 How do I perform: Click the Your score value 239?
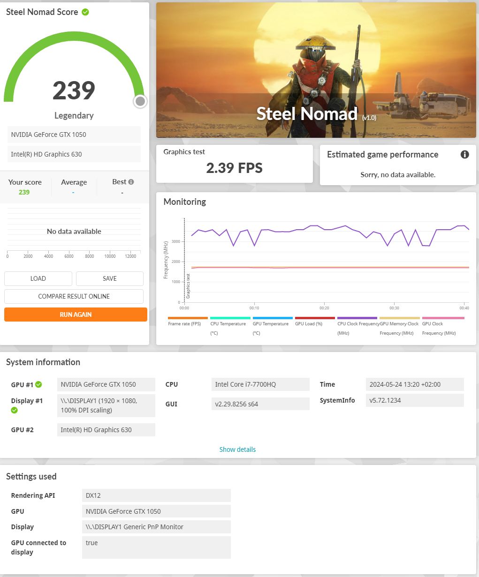tap(24, 192)
